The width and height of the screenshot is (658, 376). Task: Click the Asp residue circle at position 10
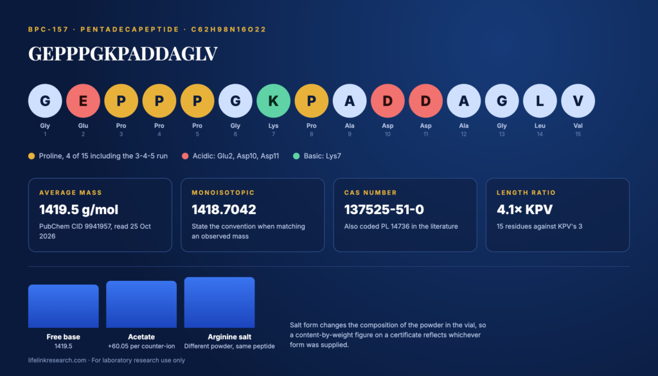(387, 101)
